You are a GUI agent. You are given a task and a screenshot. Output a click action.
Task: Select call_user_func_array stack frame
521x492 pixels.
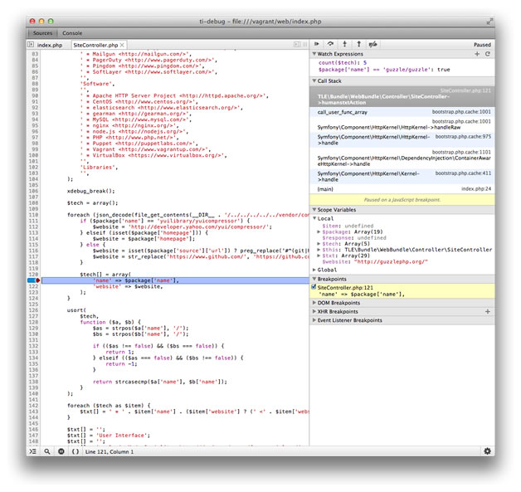342,111
